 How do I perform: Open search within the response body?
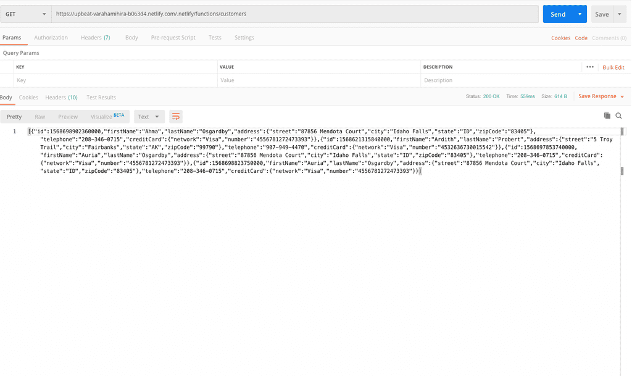tap(619, 115)
